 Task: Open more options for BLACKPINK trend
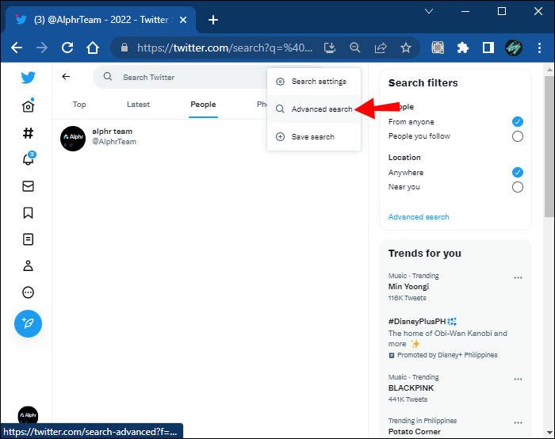(x=518, y=379)
